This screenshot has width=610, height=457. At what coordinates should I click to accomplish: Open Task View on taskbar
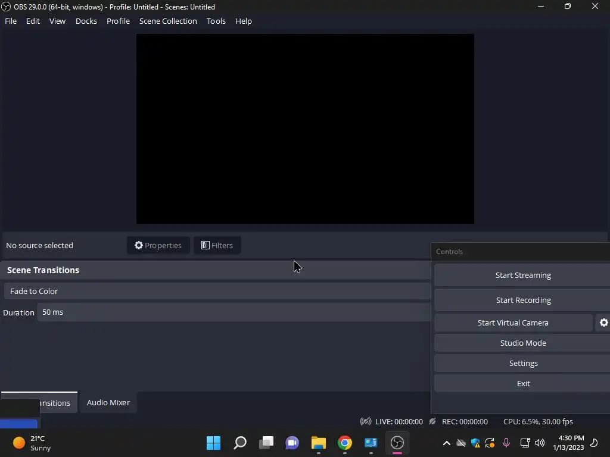coord(266,443)
